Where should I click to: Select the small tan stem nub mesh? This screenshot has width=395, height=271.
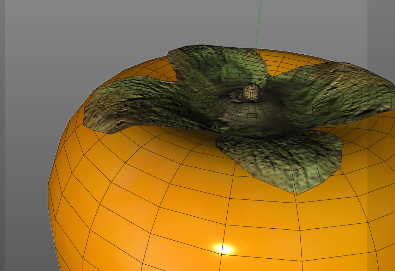(x=251, y=92)
